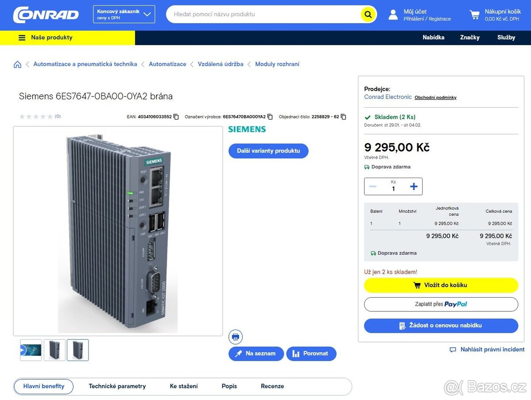The image size is (531, 400).
Task: Click the hamburger menu icon
Action: point(22,38)
